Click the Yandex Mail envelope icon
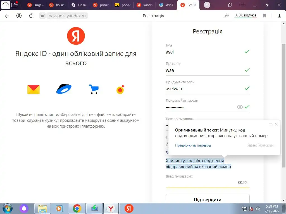Viewport: 286px width, 214px height. [34, 89]
